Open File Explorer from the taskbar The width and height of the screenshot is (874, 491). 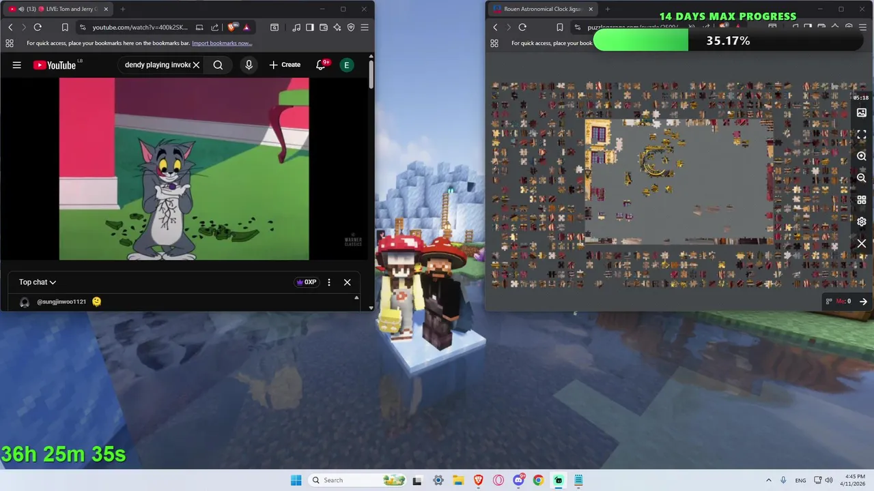(458, 480)
